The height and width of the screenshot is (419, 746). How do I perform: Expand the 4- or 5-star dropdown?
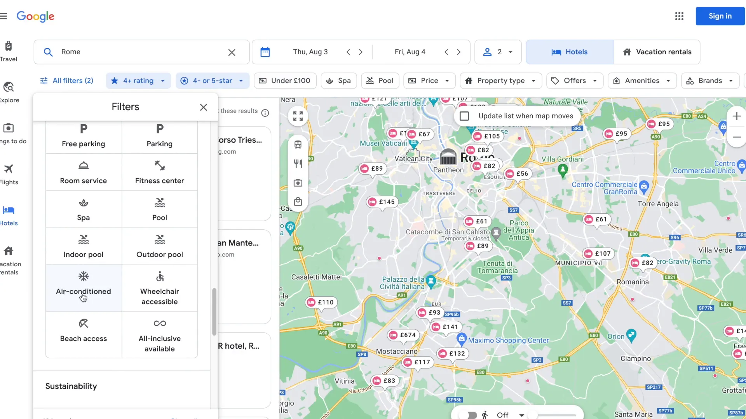point(213,81)
